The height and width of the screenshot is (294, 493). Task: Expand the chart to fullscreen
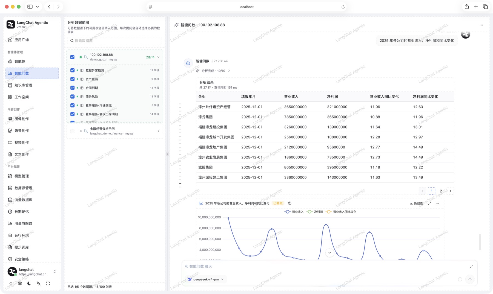pyautogui.click(x=429, y=203)
